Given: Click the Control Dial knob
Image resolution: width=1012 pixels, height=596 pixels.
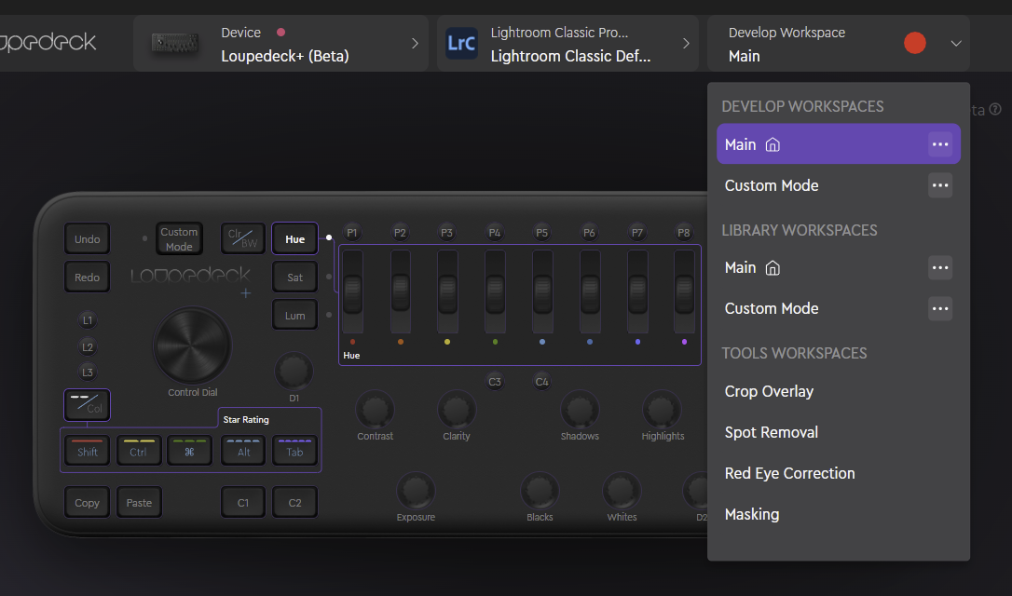Looking at the screenshot, I should pos(192,345).
